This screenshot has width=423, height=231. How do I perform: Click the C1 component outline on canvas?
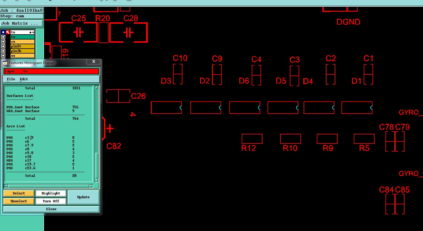tap(368, 74)
